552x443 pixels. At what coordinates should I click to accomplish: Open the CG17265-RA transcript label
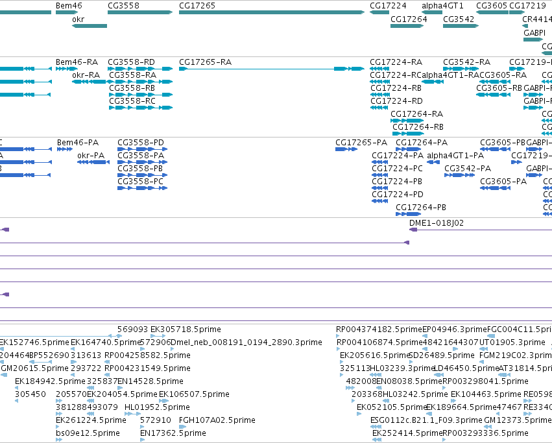[x=205, y=62]
